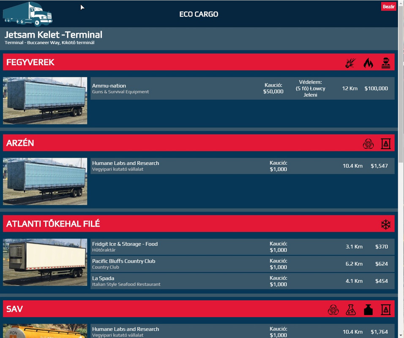
Task: Click the 6.2 Km distance value
Action: click(x=354, y=264)
